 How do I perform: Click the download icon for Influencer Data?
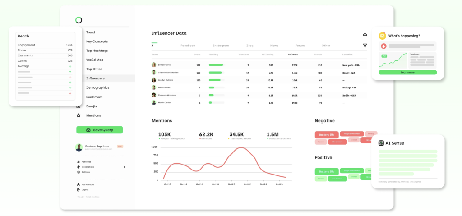pyautogui.click(x=365, y=34)
